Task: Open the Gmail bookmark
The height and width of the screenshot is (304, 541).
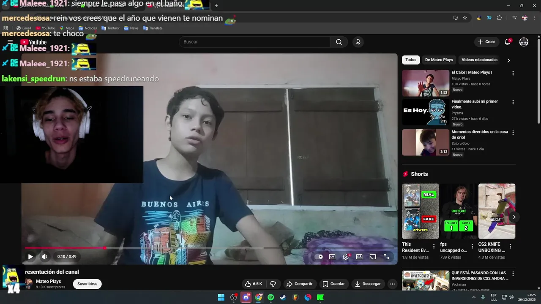Action: (x=24, y=28)
